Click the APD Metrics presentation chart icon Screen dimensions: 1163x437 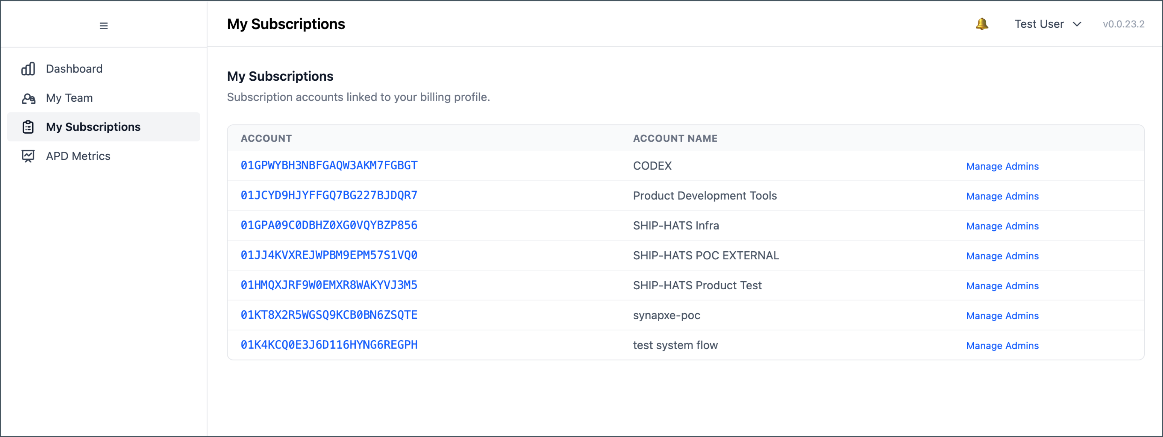click(x=28, y=156)
